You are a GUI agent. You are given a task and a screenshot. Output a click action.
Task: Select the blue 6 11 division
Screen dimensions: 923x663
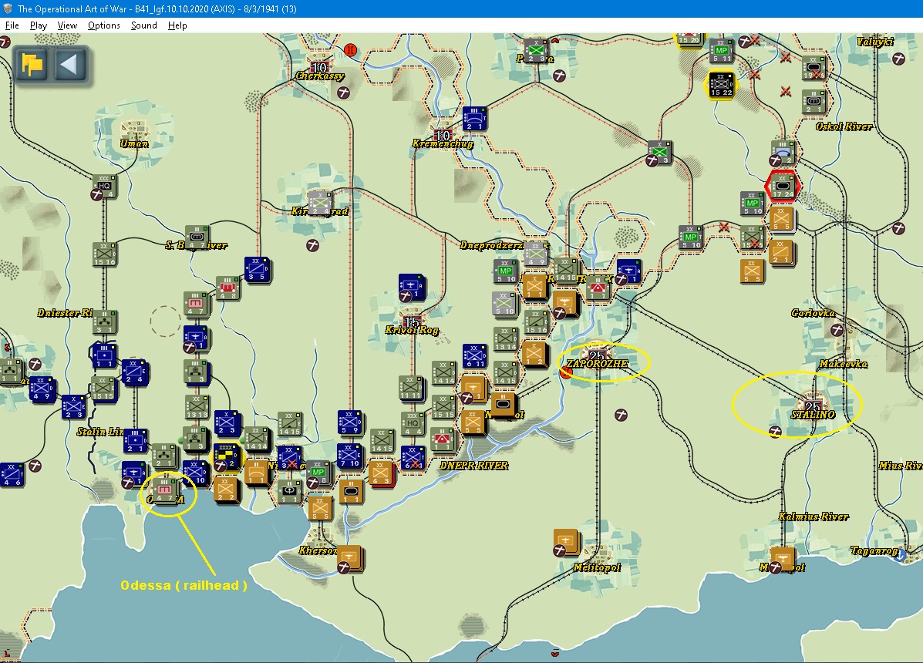[474, 356]
